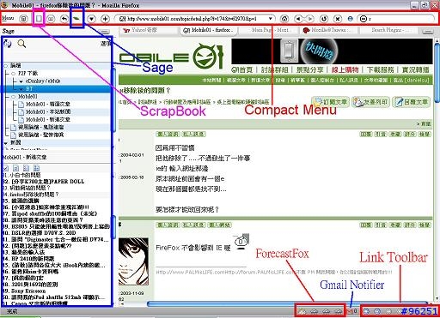Click the Sage feed tree scrollbar
Viewport: 440px width, 318px height.
point(113,99)
